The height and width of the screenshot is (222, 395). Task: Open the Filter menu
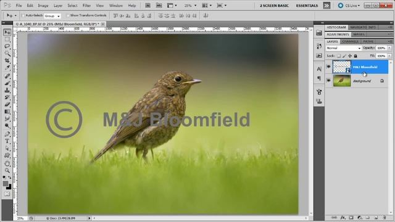point(86,6)
